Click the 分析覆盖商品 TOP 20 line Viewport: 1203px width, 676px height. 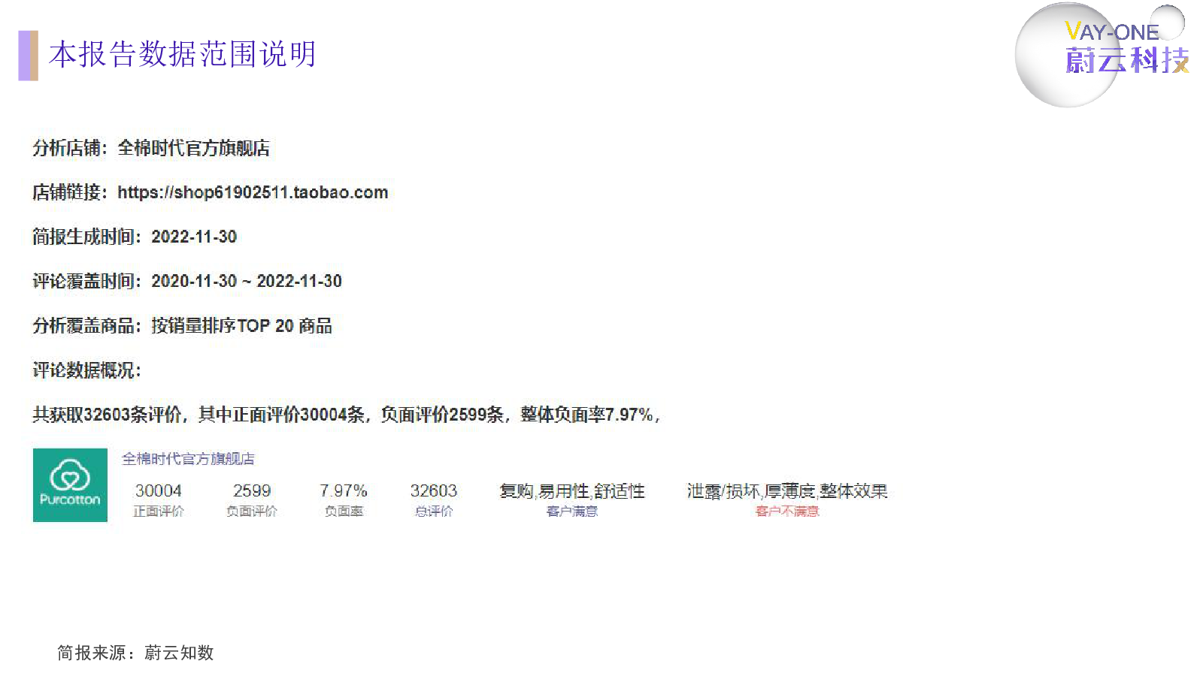(x=182, y=325)
